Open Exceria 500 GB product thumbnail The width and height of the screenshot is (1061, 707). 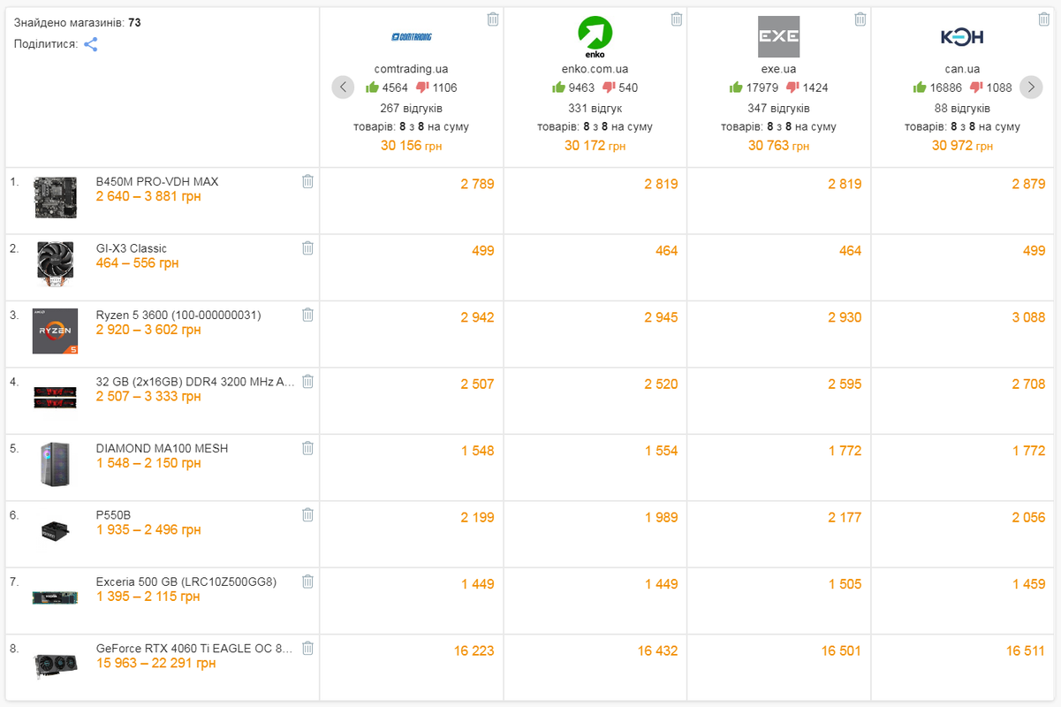tap(55, 597)
